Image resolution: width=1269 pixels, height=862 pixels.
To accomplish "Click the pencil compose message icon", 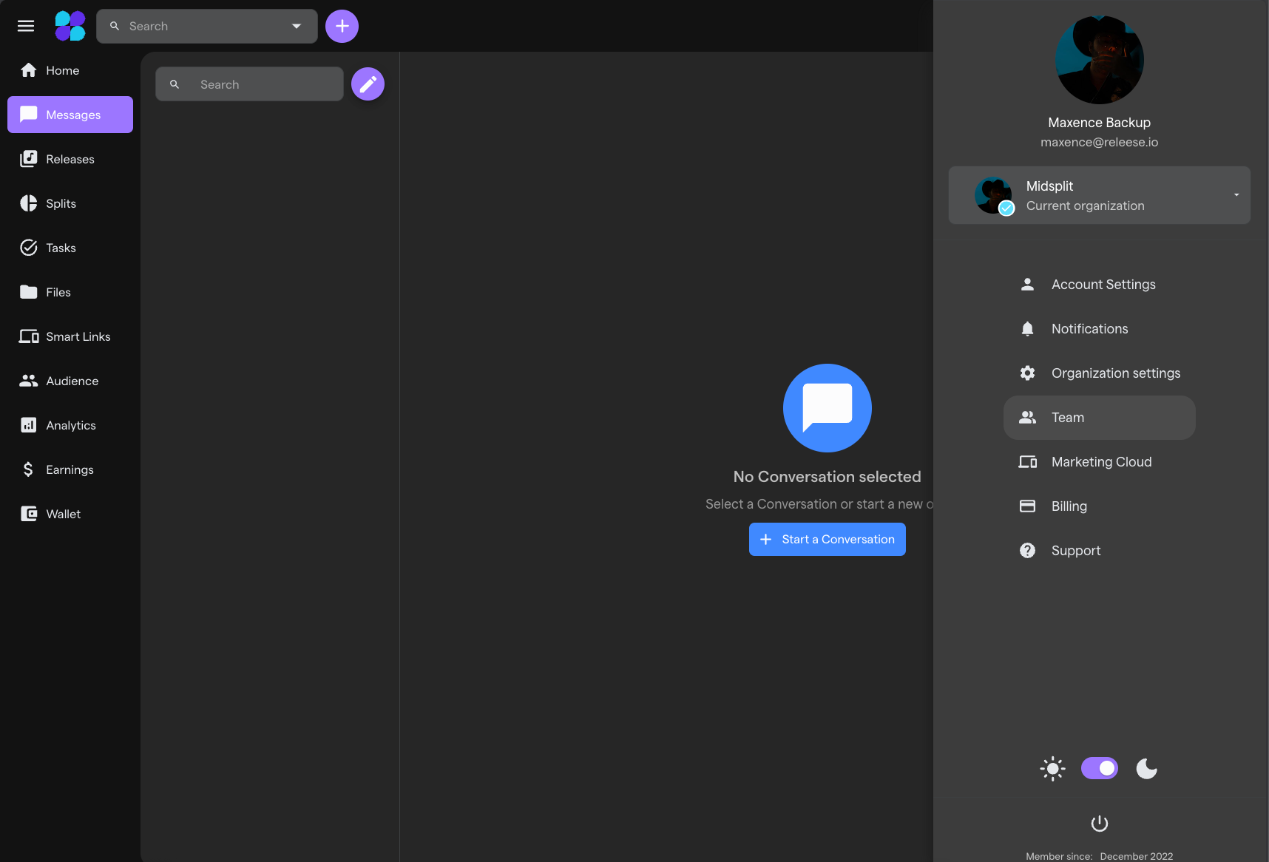I will [x=368, y=84].
